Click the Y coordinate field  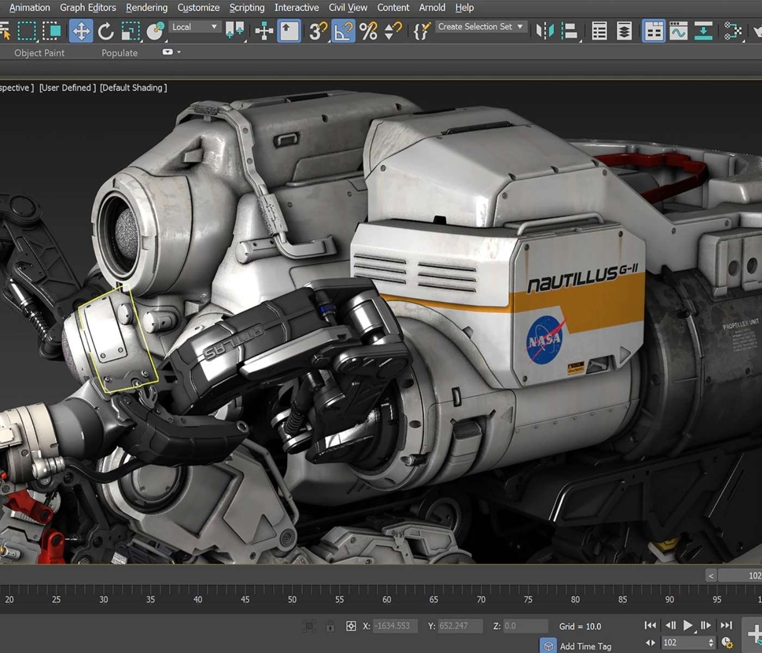pos(460,626)
